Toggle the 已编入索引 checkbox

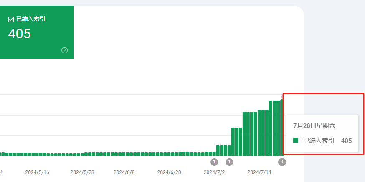pyautogui.click(x=11, y=19)
